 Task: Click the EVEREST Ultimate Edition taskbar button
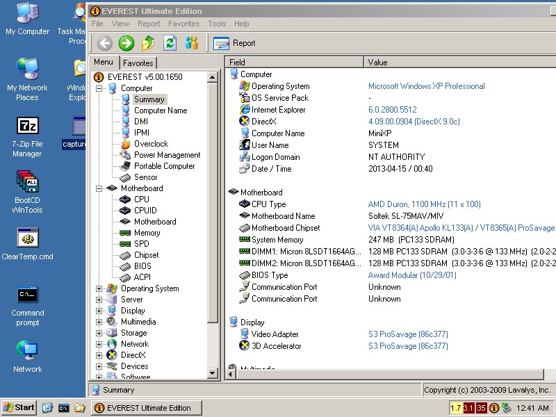point(146,408)
